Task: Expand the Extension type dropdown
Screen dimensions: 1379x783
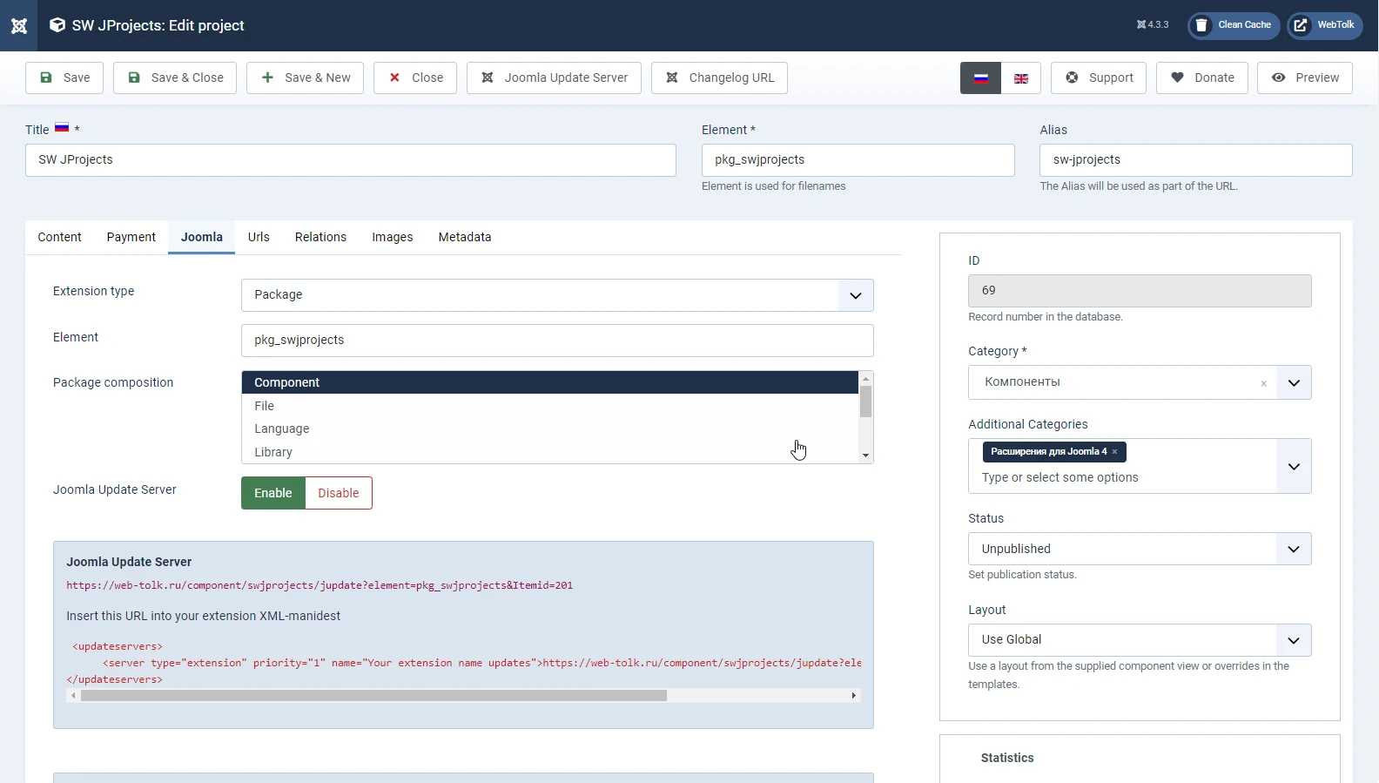Action: tap(855, 295)
